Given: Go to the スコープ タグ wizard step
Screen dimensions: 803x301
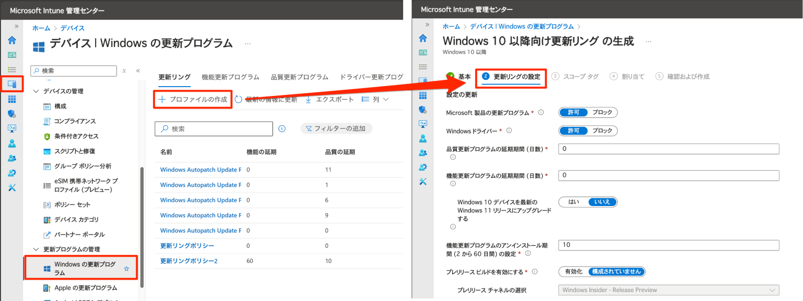Looking at the screenshot, I should coord(582,76).
